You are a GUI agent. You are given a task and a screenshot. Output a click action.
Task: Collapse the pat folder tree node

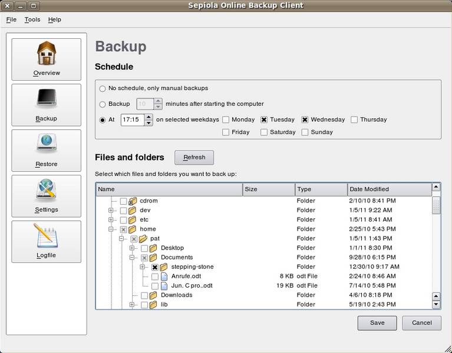[121, 238]
